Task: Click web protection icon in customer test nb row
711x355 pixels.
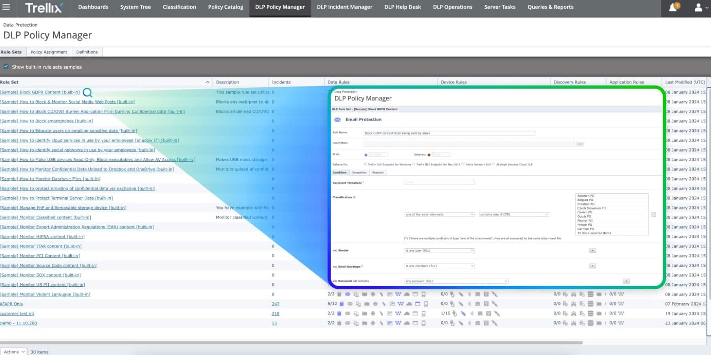Action: click(398, 313)
